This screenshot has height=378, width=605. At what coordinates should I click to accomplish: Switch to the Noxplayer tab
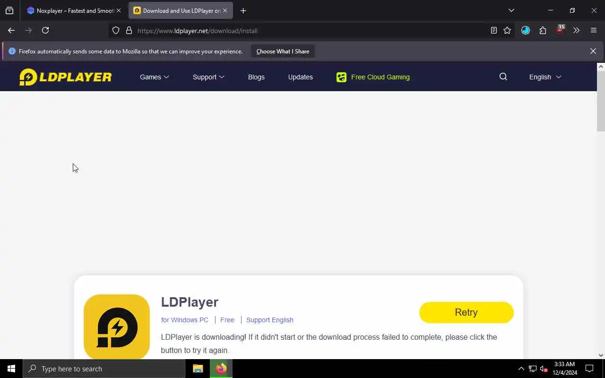point(74,10)
